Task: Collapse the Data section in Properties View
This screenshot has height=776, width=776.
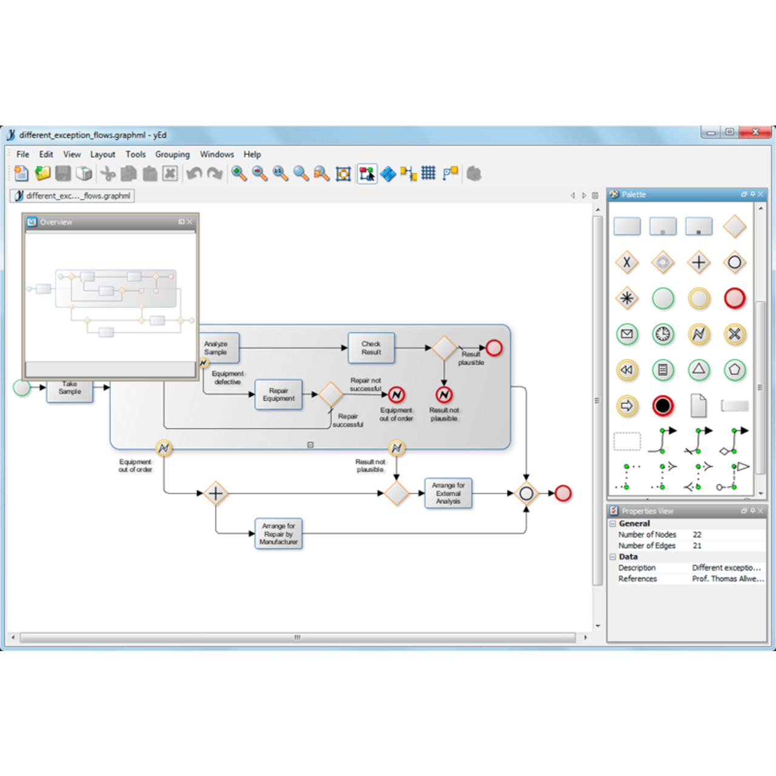Action: coord(613,557)
